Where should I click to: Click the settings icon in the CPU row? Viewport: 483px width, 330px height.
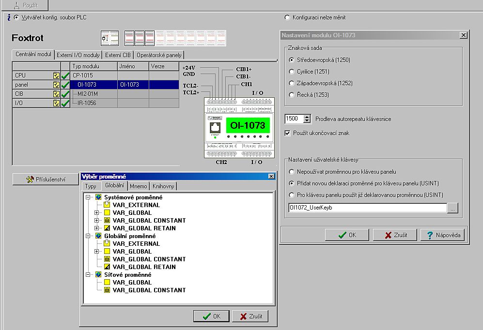tap(56, 75)
